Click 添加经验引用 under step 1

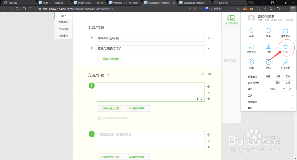[x=110, y=109]
